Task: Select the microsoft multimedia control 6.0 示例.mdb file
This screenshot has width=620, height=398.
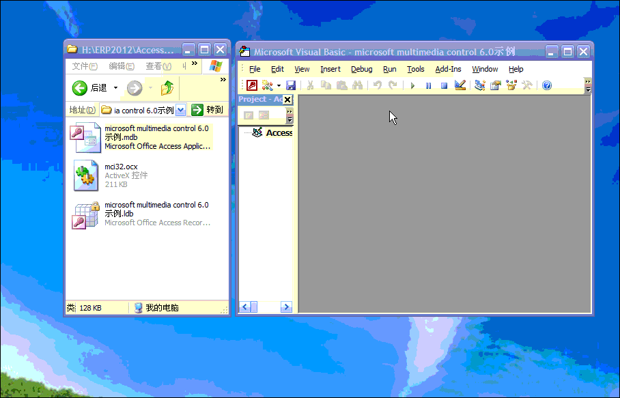Action: click(141, 137)
